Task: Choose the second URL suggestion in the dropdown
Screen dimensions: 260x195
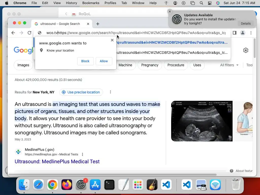Action: click(x=172, y=53)
